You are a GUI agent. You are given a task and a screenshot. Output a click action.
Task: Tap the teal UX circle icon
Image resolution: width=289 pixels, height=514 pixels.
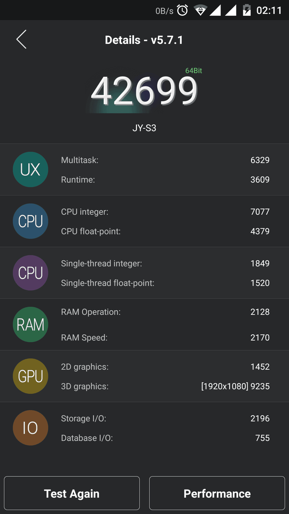pos(30,169)
